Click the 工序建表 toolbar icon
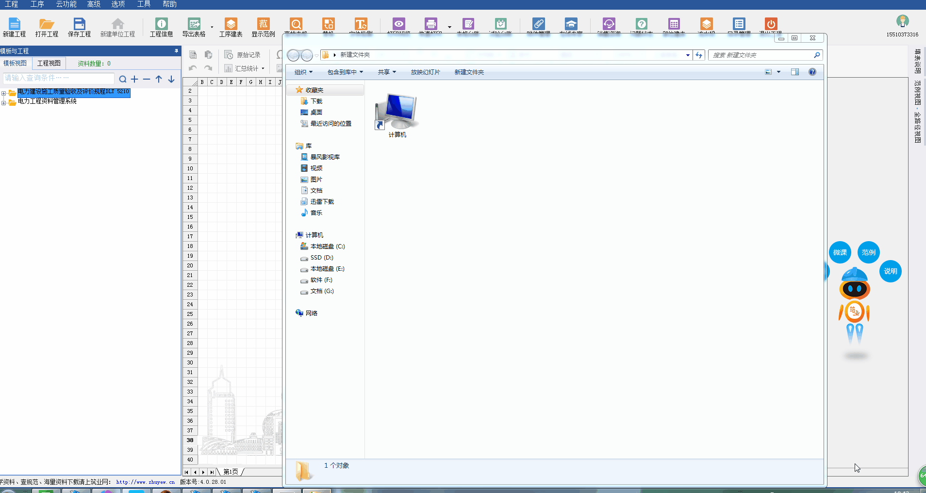Viewport: 926px width, 493px height. (x=231, y=24)
